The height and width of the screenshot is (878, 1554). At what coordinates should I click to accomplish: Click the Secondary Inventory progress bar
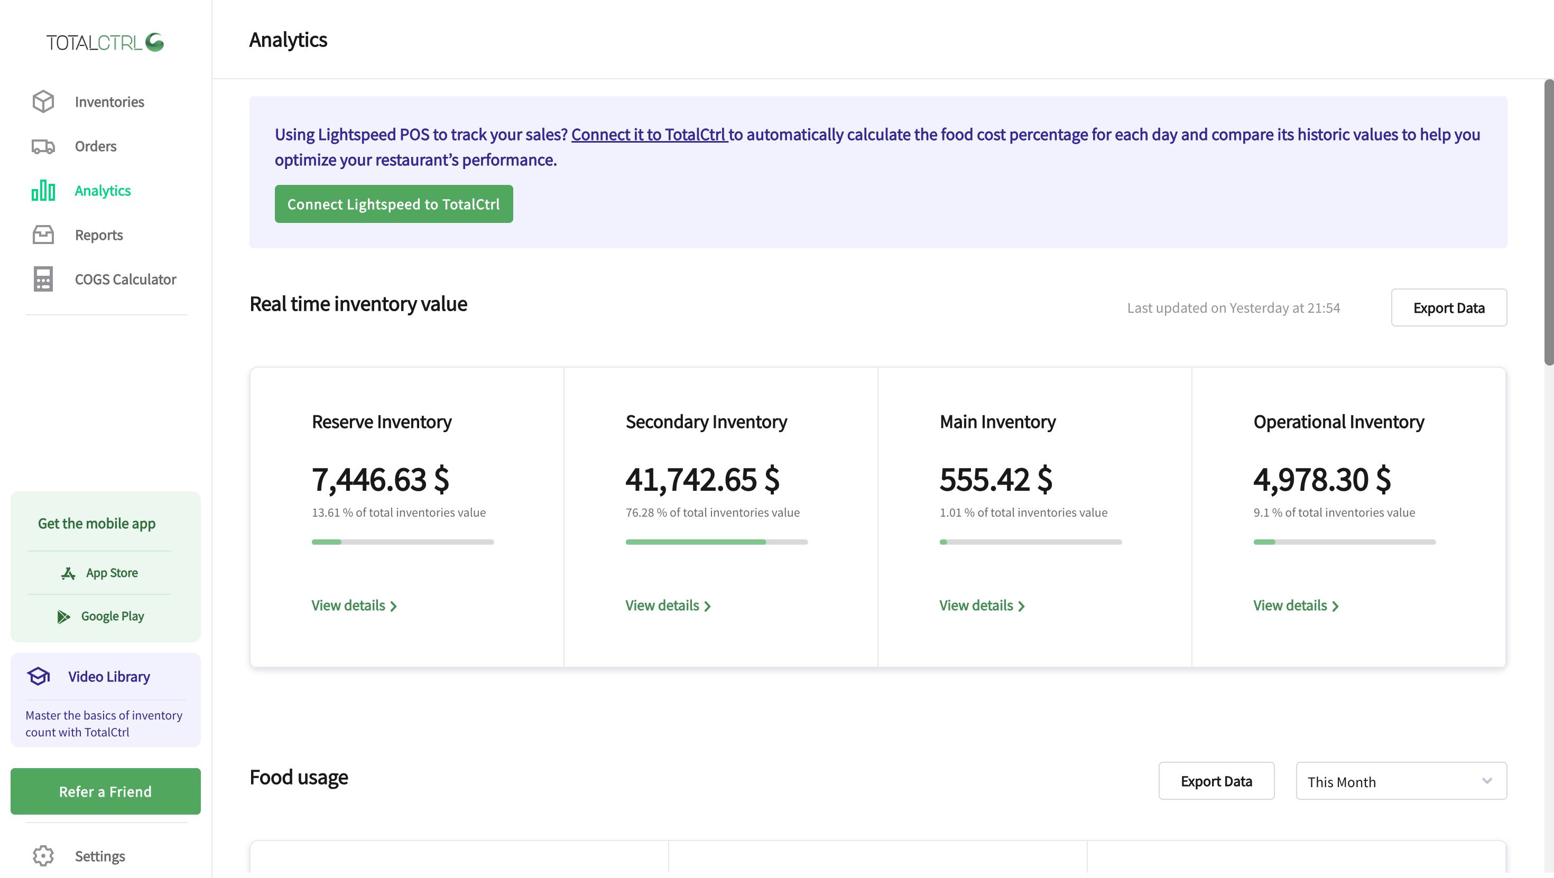[x=716, y=541]
